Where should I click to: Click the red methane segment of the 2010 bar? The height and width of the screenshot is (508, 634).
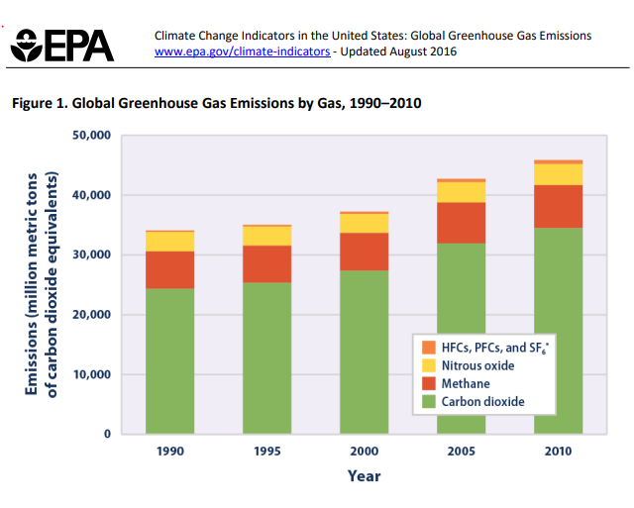click(558, 206)
